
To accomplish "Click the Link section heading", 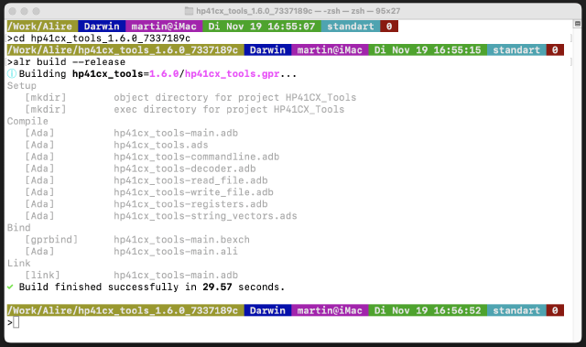I will coord(18,264).
